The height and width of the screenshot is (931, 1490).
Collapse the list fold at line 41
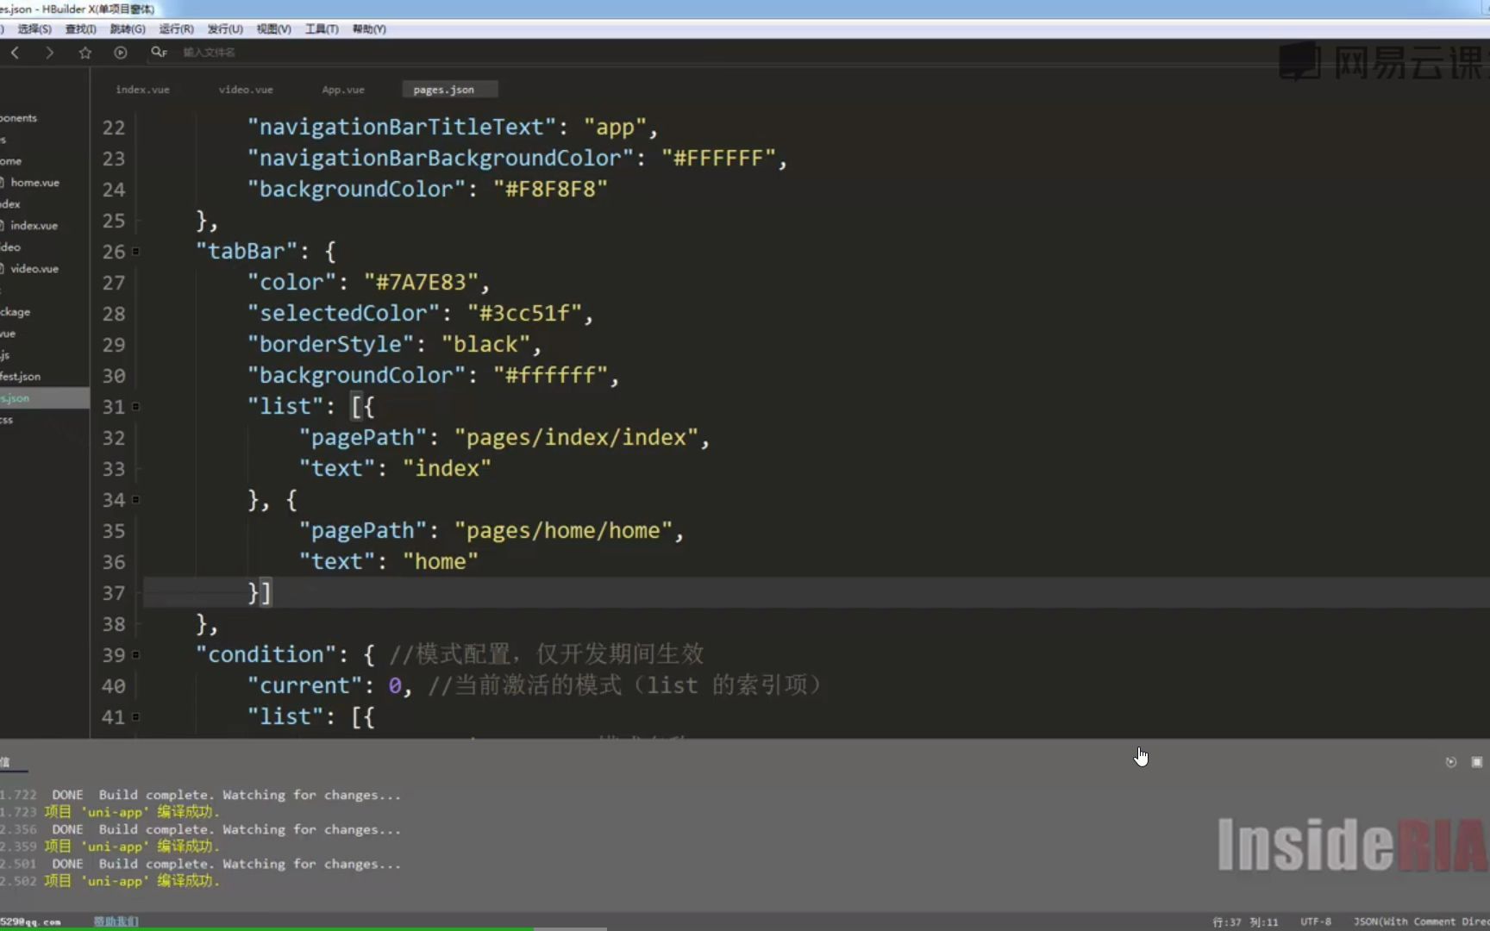pos(135,717)
